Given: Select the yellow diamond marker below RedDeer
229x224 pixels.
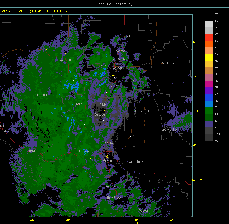Looking at the screenshot, I should [x=113, y=75].
